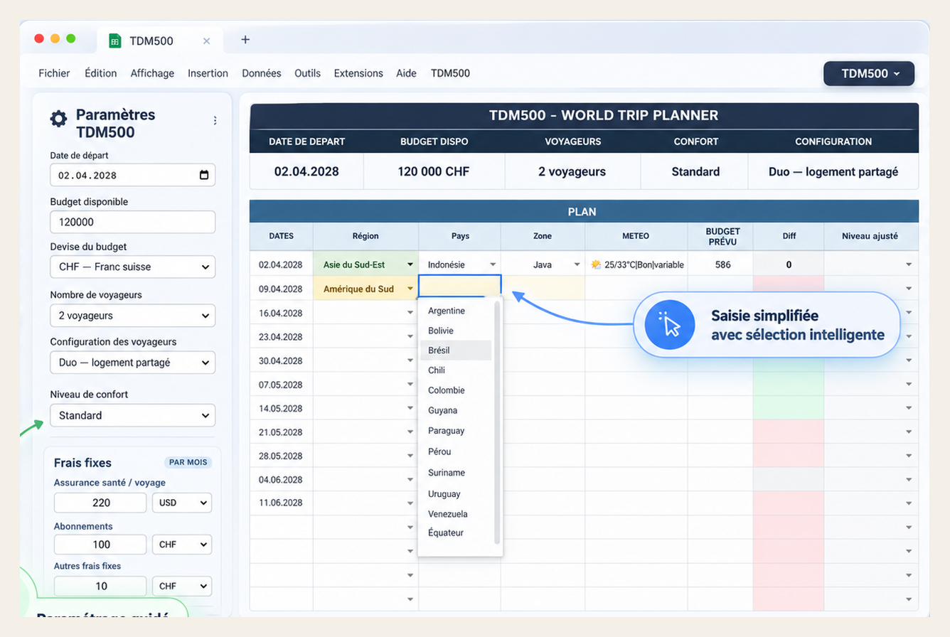Open the three-dot menu of the Paramètres panel
The height and width of the screenshot is (637, 950).
[215, 121]
